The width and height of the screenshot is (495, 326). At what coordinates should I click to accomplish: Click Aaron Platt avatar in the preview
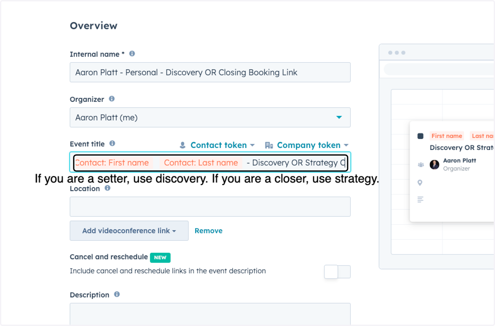tap(434, 164)
